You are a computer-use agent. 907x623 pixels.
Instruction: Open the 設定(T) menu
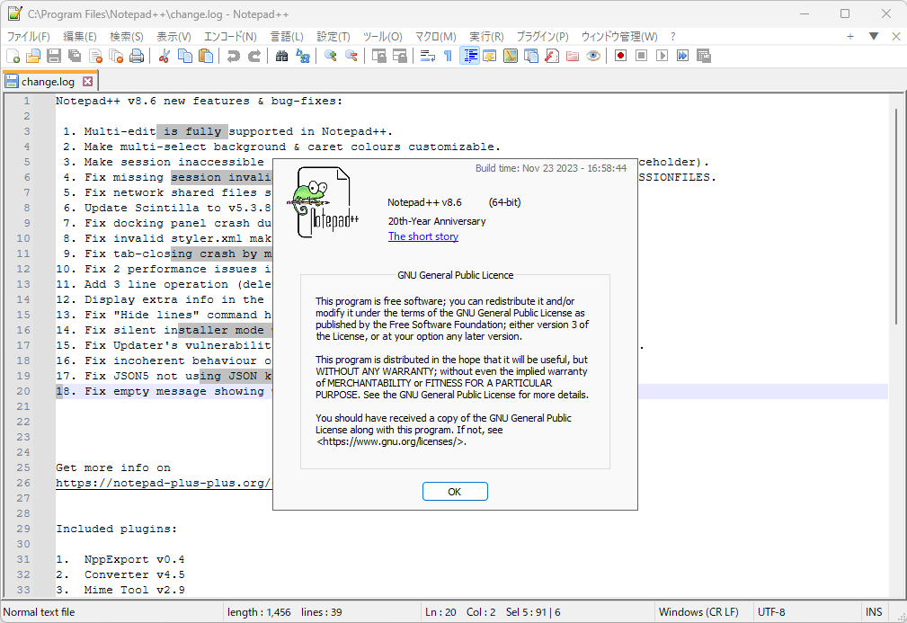click(333, 36)
